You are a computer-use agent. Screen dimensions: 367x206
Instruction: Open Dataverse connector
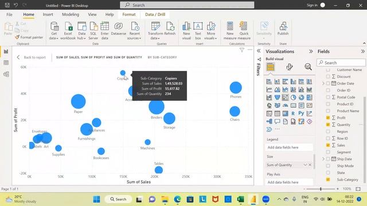click(119, 29)
